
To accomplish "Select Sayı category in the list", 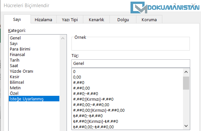I will point(34,44).
